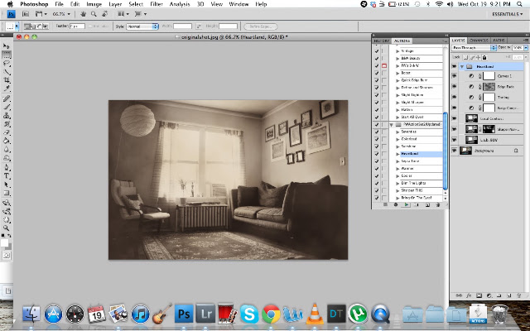Open Skype from the Dock

(249, 314)
